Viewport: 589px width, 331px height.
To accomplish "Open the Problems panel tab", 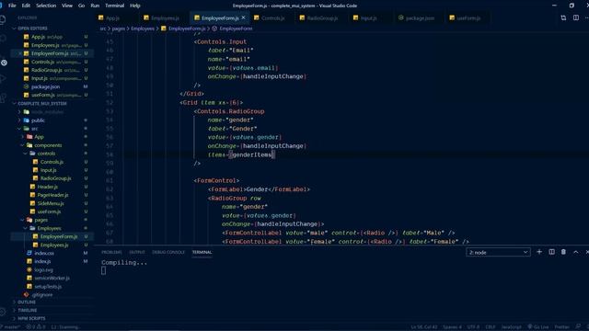I will tap(111, 252).
